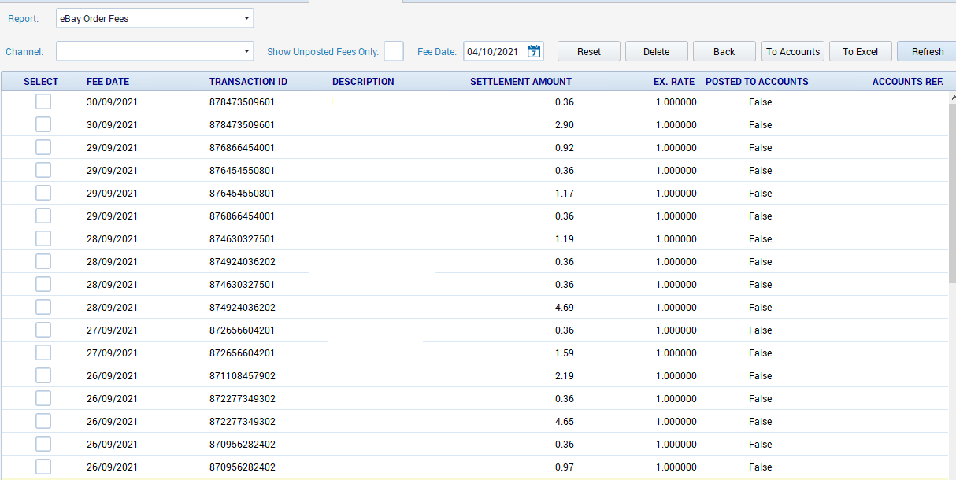956x480 pixels.
Task: Post fees with To Accounts button
Action: coord(793,51)
